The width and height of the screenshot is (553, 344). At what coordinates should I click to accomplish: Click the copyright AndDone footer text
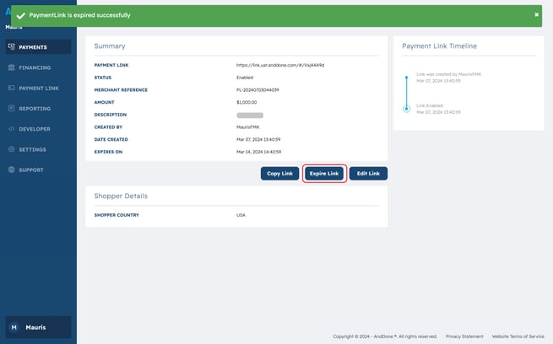385,336
